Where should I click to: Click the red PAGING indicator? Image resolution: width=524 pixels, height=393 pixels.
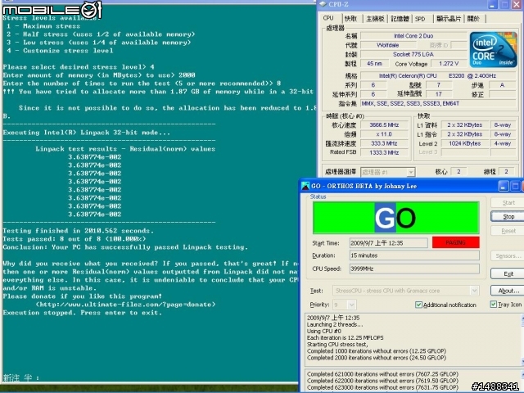tap(455, 242)
